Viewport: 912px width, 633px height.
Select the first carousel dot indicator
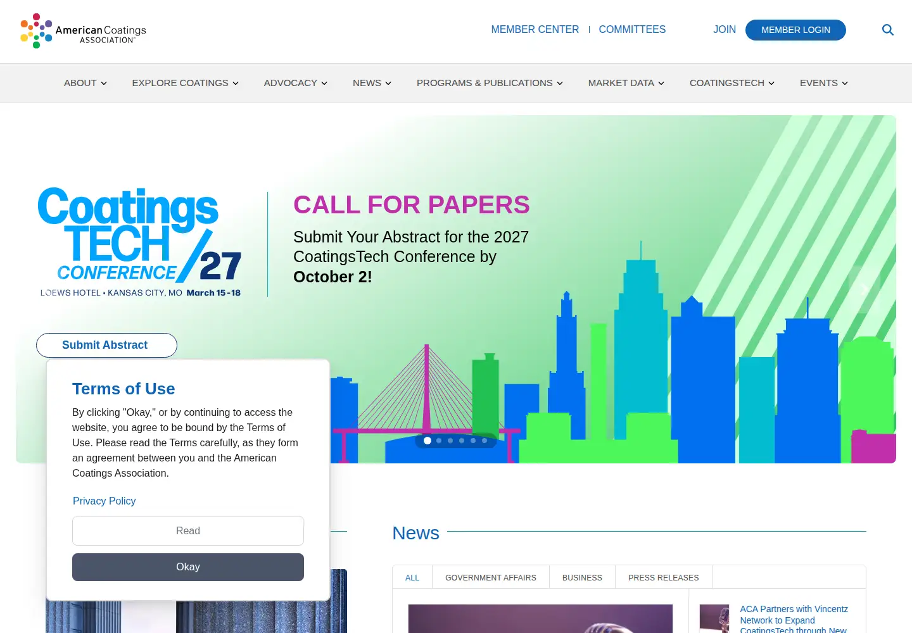click(427, 441)
